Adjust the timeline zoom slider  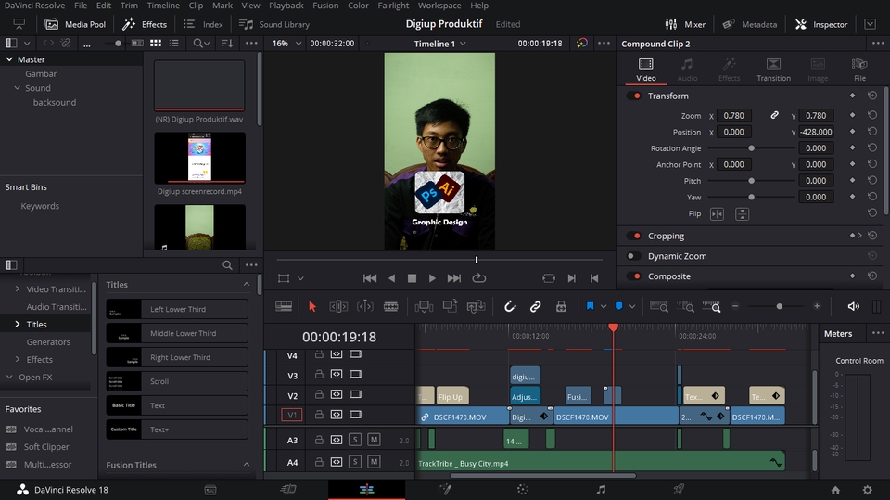[x=779, y=306]
